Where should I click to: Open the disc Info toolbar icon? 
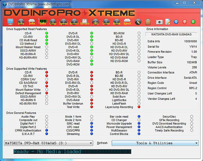click(x=21, y=22)
